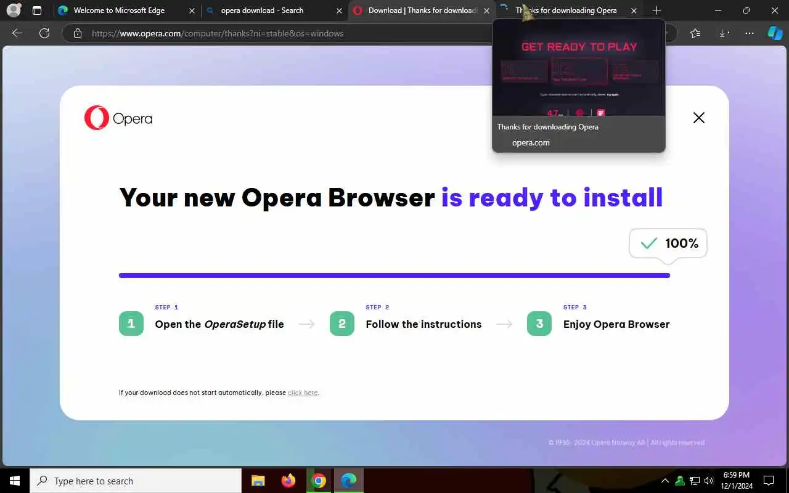Click the site info lock icon

[78, 33]
